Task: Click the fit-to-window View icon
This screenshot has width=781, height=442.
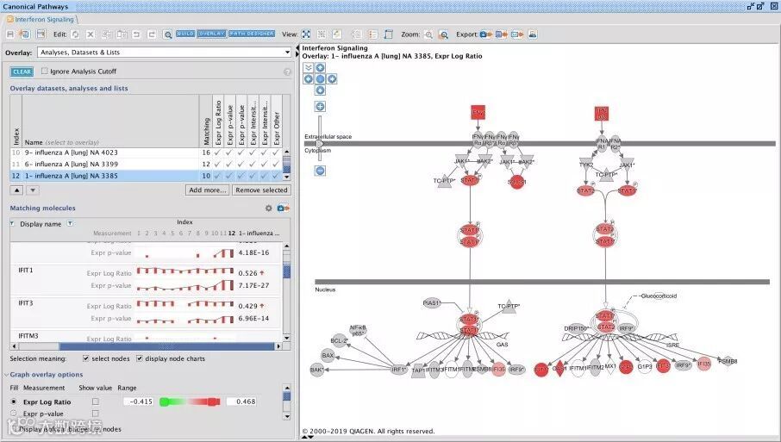Action: point(306,34)
